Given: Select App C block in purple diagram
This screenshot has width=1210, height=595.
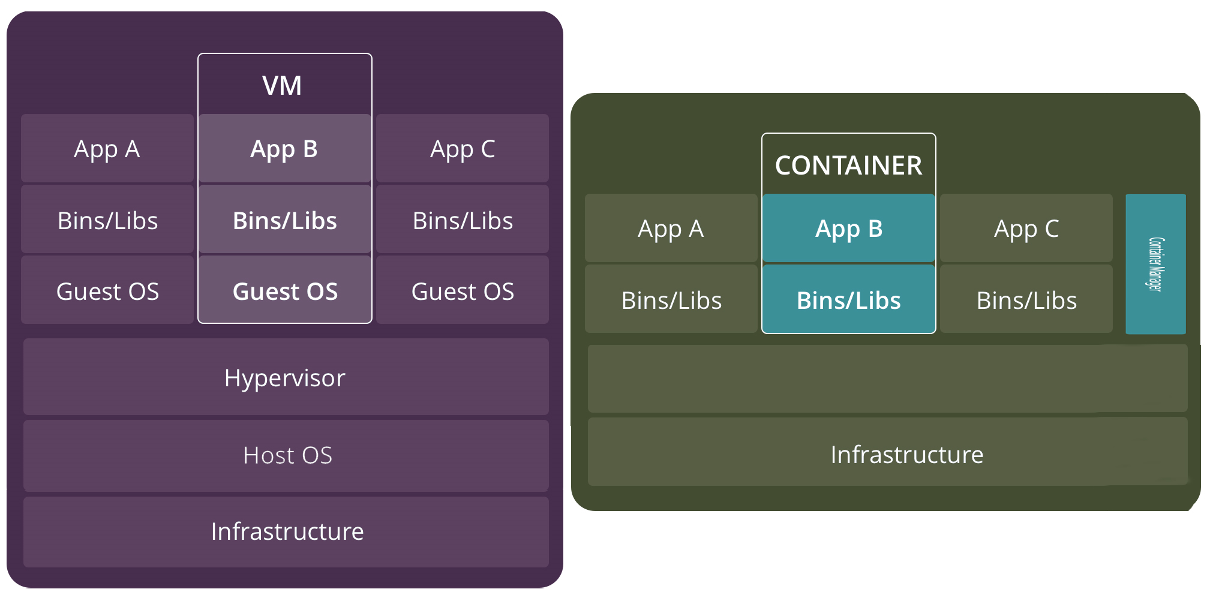Looking at the screenshot, I should click(462, 149).
